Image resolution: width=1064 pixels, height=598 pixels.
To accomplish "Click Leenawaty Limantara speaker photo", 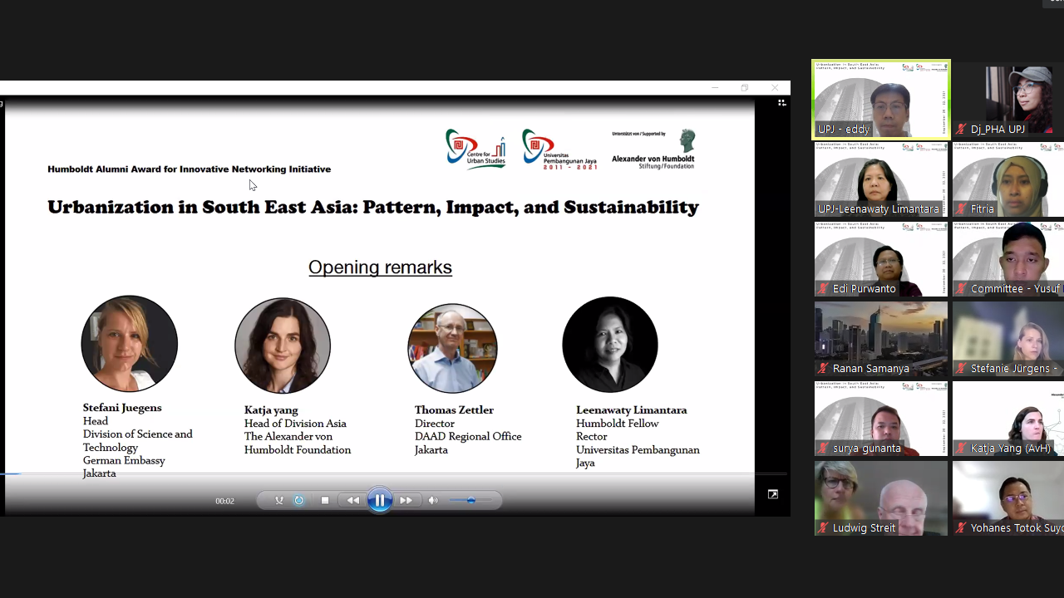I will (x=610, y=344).
